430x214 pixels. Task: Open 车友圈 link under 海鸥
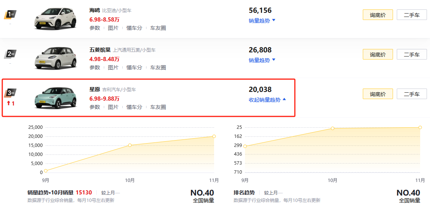click(158, 28)
